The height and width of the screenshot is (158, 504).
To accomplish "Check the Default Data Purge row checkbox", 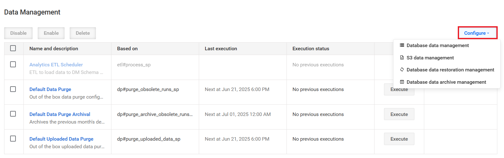I will (13, 89).
